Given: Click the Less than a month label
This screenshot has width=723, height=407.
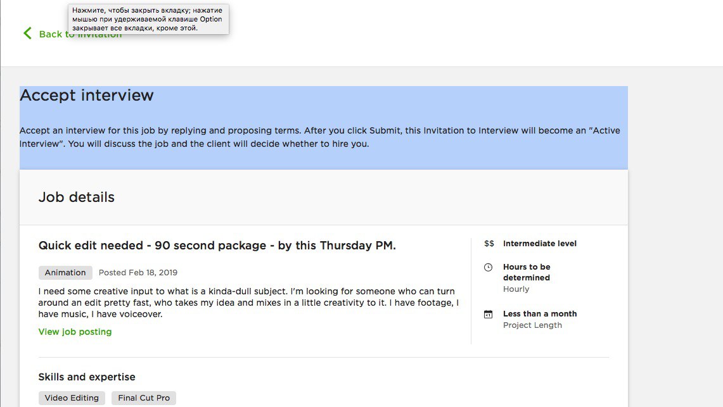Looking at the screenshot, I should pos(540,313).
